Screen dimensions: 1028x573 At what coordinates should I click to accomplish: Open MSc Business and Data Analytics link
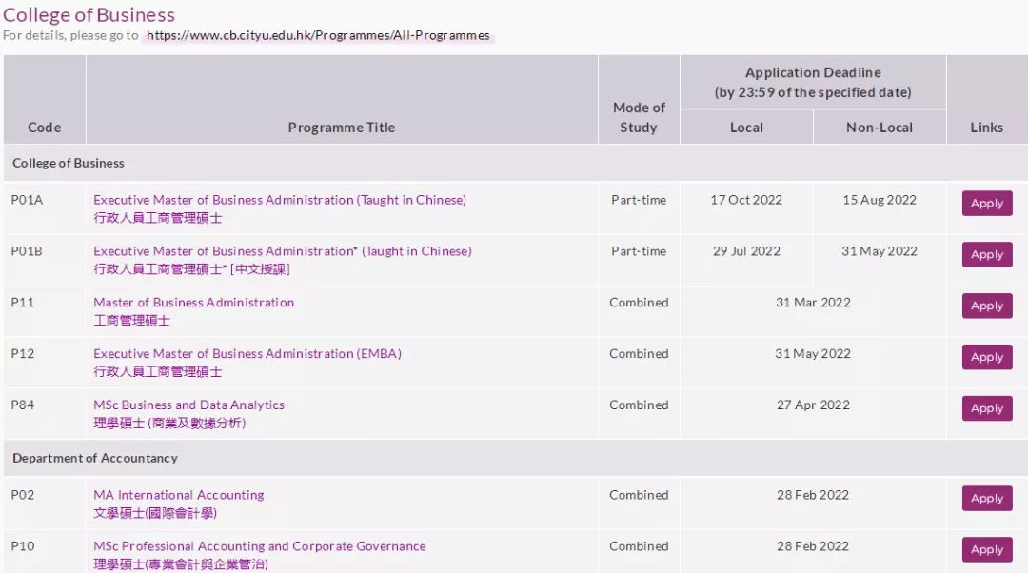[188, 405]
